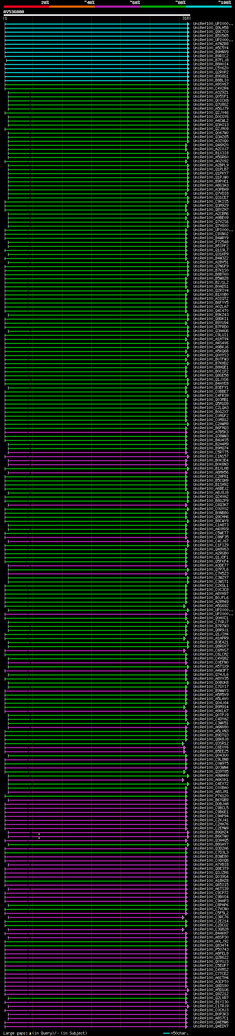Click the cyan alignment bar for B8BLI0
The height and width of the screenshot is (1036, 235).
click(97, 80)
